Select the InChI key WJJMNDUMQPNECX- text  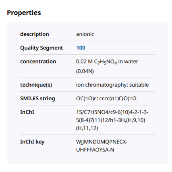[102, 142]
